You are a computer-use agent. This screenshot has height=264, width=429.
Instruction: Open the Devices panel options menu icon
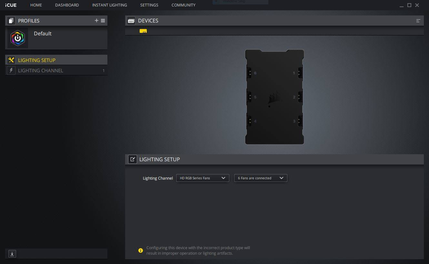418,21
